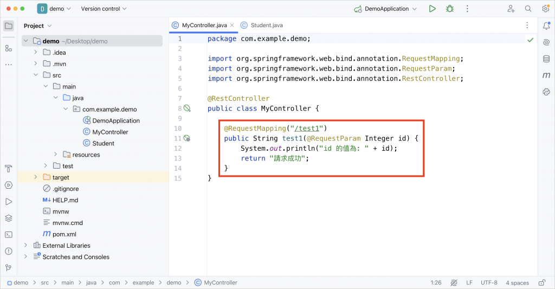Open the Database tool window
Screen dimensions: 555x289
pyautogui.click(x=546, y=59)
